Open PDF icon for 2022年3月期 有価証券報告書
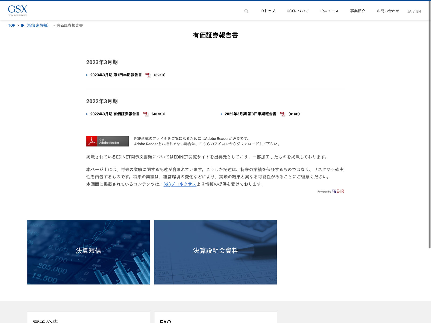The width and height of the screenshot is (431, 323). click(146, 114)
